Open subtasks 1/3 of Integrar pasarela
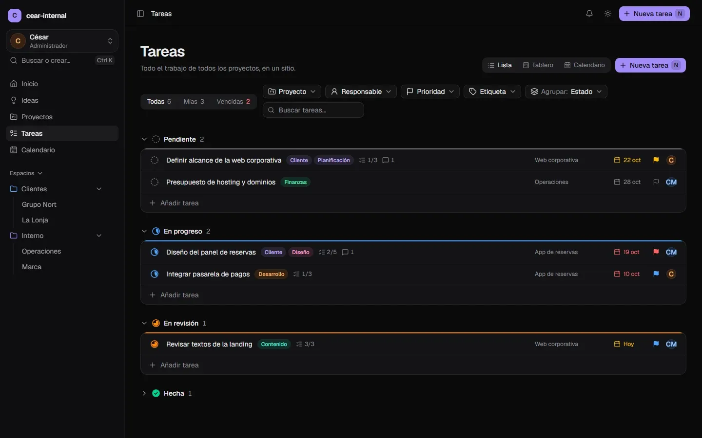Viewport: 702px width, 438px height. (304, 274)
